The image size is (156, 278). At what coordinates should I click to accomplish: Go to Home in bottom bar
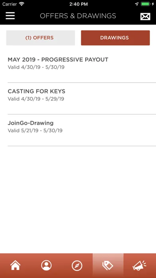coord(16,266)
